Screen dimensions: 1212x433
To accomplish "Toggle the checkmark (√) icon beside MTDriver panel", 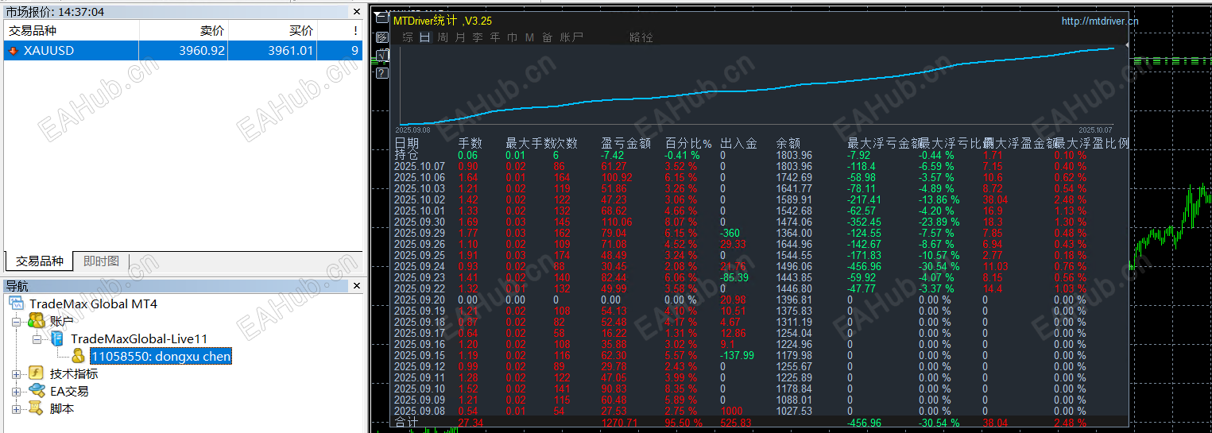I will (x=382, y=55).
